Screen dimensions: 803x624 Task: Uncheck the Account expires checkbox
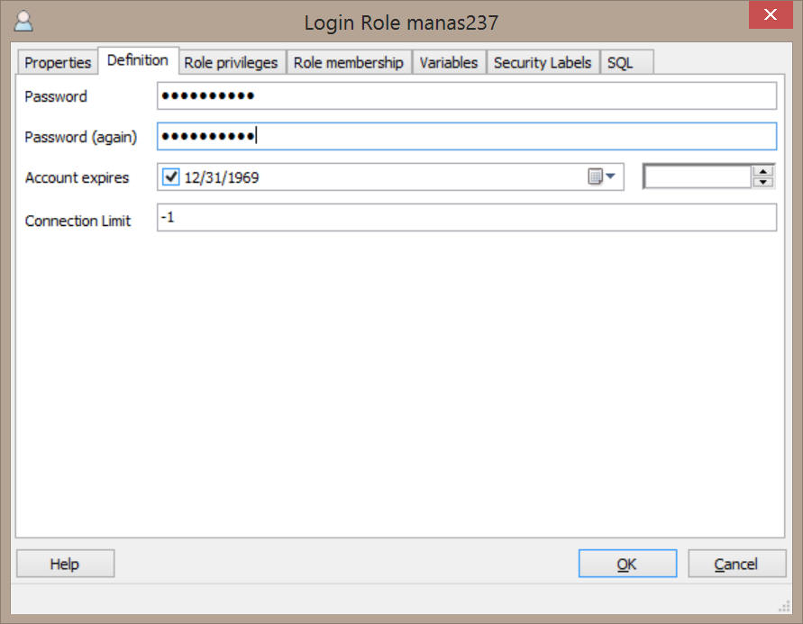(x=170, y=177)
